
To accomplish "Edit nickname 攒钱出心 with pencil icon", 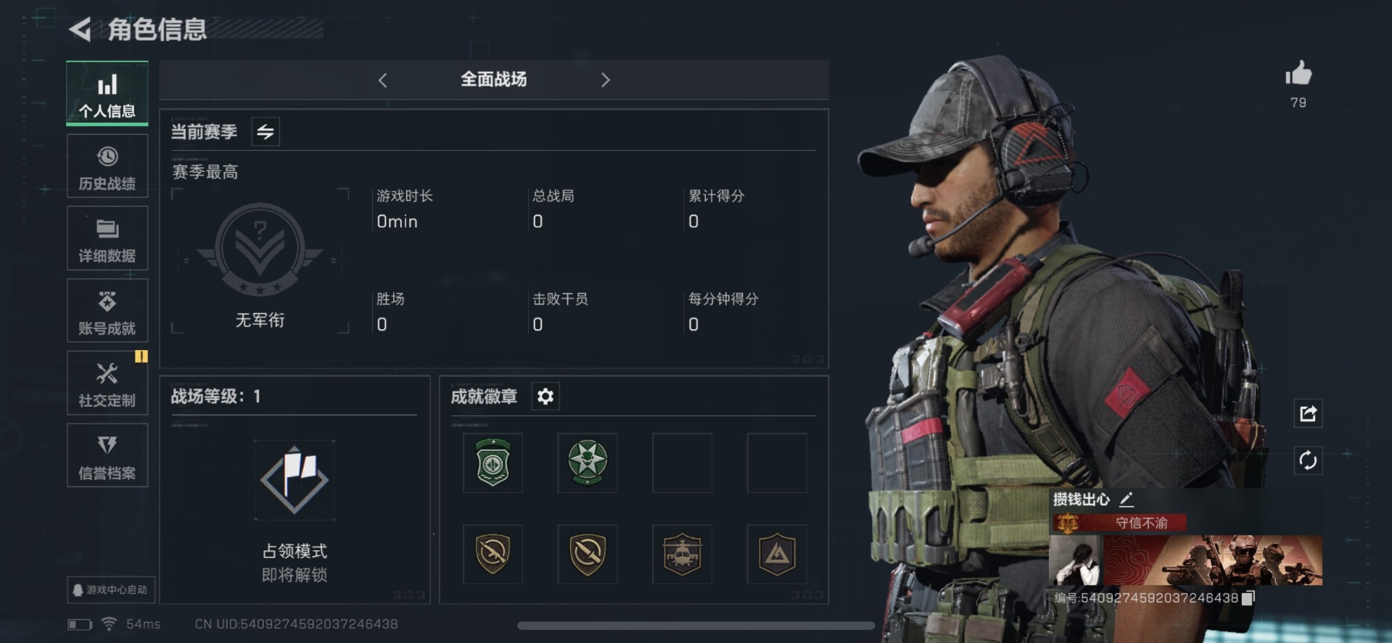I will point(1127,499).
